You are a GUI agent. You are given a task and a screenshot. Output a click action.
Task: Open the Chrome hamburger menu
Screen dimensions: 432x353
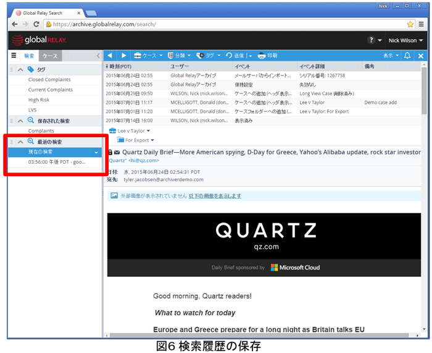422,24
